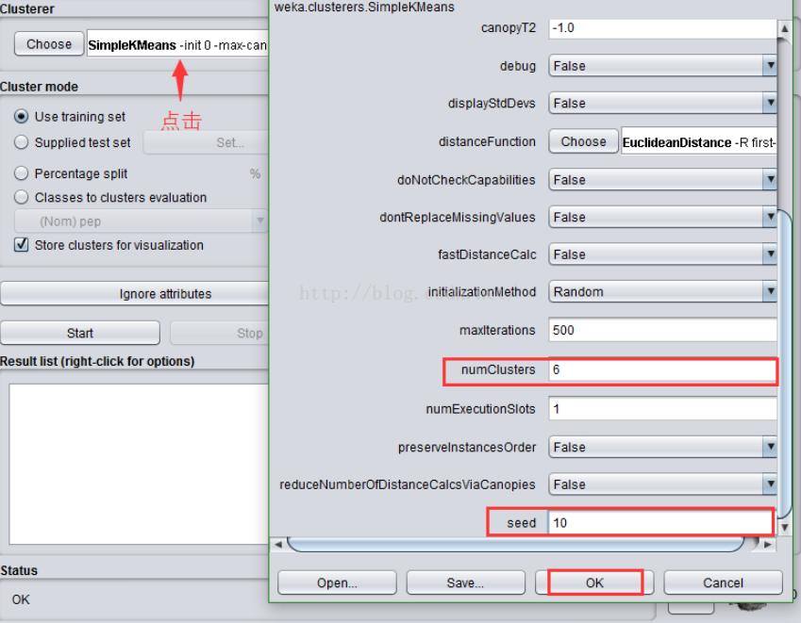Click Save... to store configuration
Image resolution: width=801 pixels, height=623 pixels.
pos(465,582)
